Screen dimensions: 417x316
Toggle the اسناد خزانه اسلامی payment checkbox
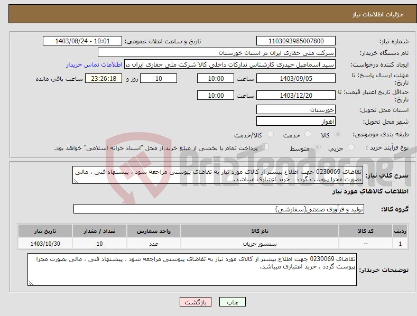click(265, 147)
